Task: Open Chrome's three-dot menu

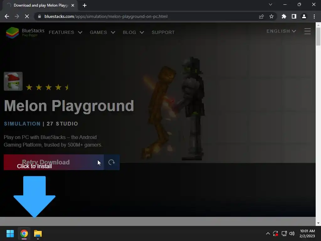Action: click(x=314, y=16)
